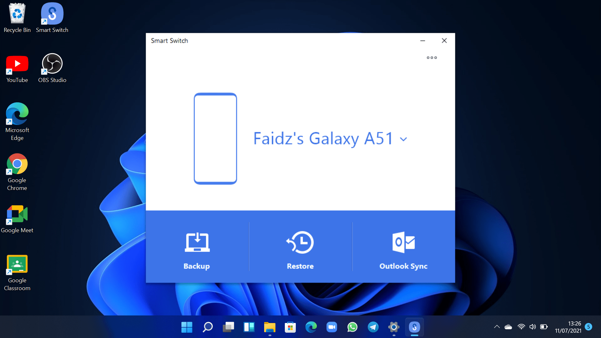Expand the Faidz's Galaxy A51 device dropdown
The image size is (601, 338).
[x=404, y=139]
